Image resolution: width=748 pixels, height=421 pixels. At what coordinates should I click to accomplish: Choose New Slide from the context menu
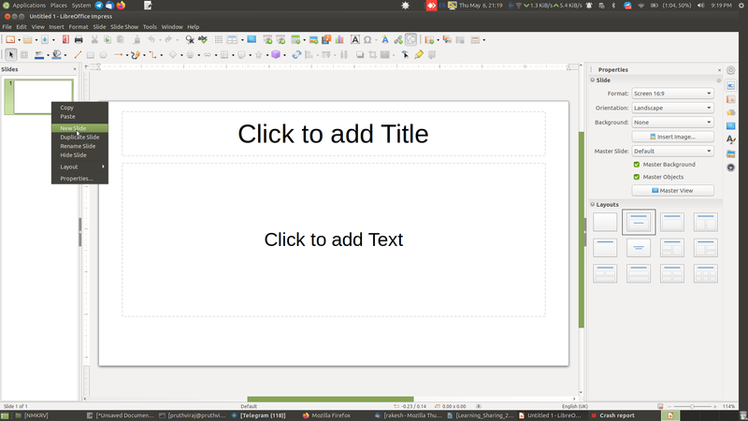79,128
